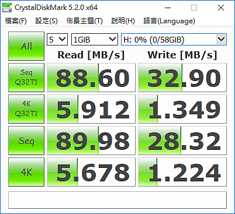Expand the test count dropdown showing 5
The width and height of the screenshot is (235, 214).
[57, 40]
